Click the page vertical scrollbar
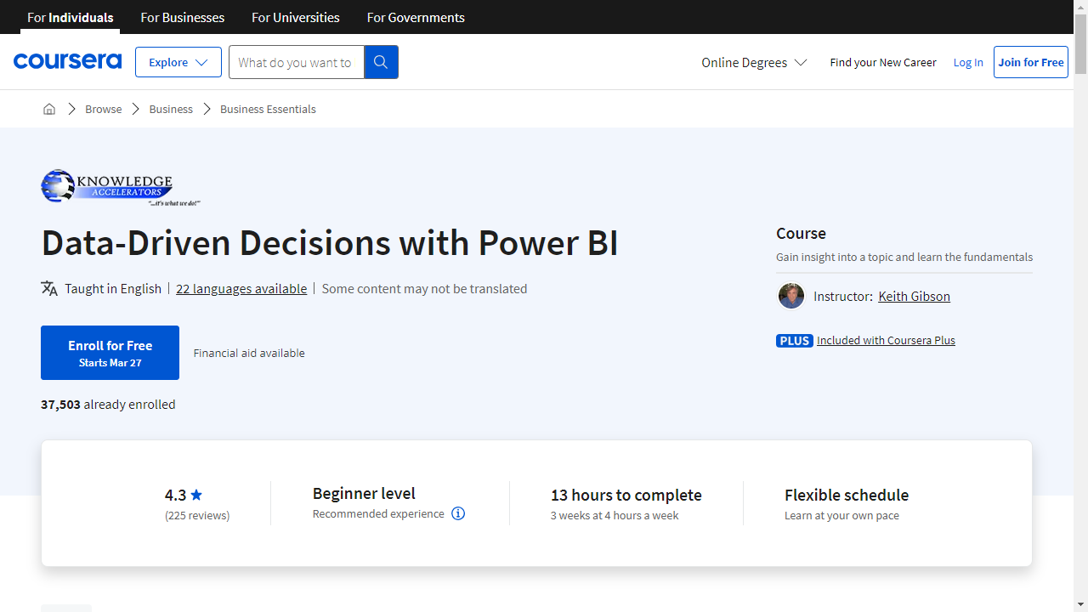This screenshot has height=612, width=1088. (x=1080, y=306)
